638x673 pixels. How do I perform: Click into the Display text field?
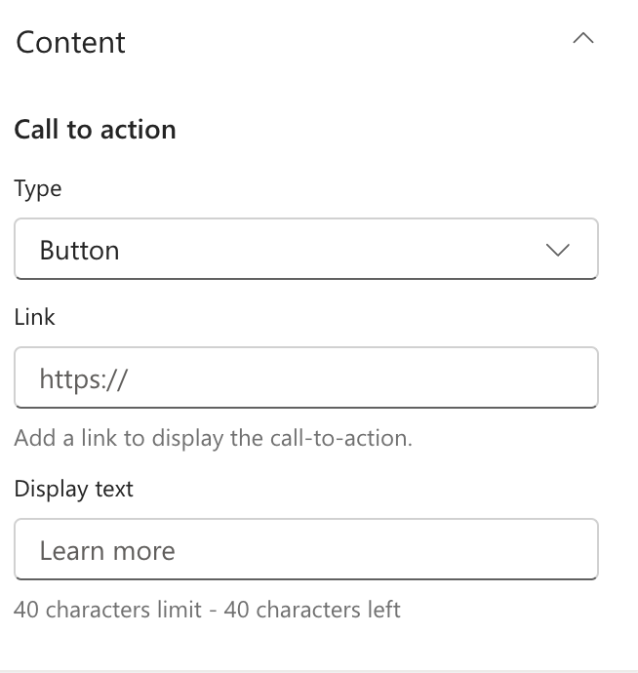click(x=305, y=550)
